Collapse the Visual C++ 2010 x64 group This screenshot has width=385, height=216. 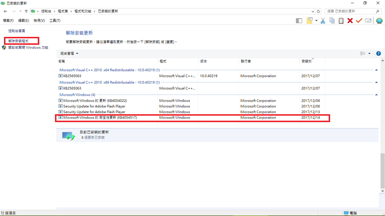[x=376, y=70]
